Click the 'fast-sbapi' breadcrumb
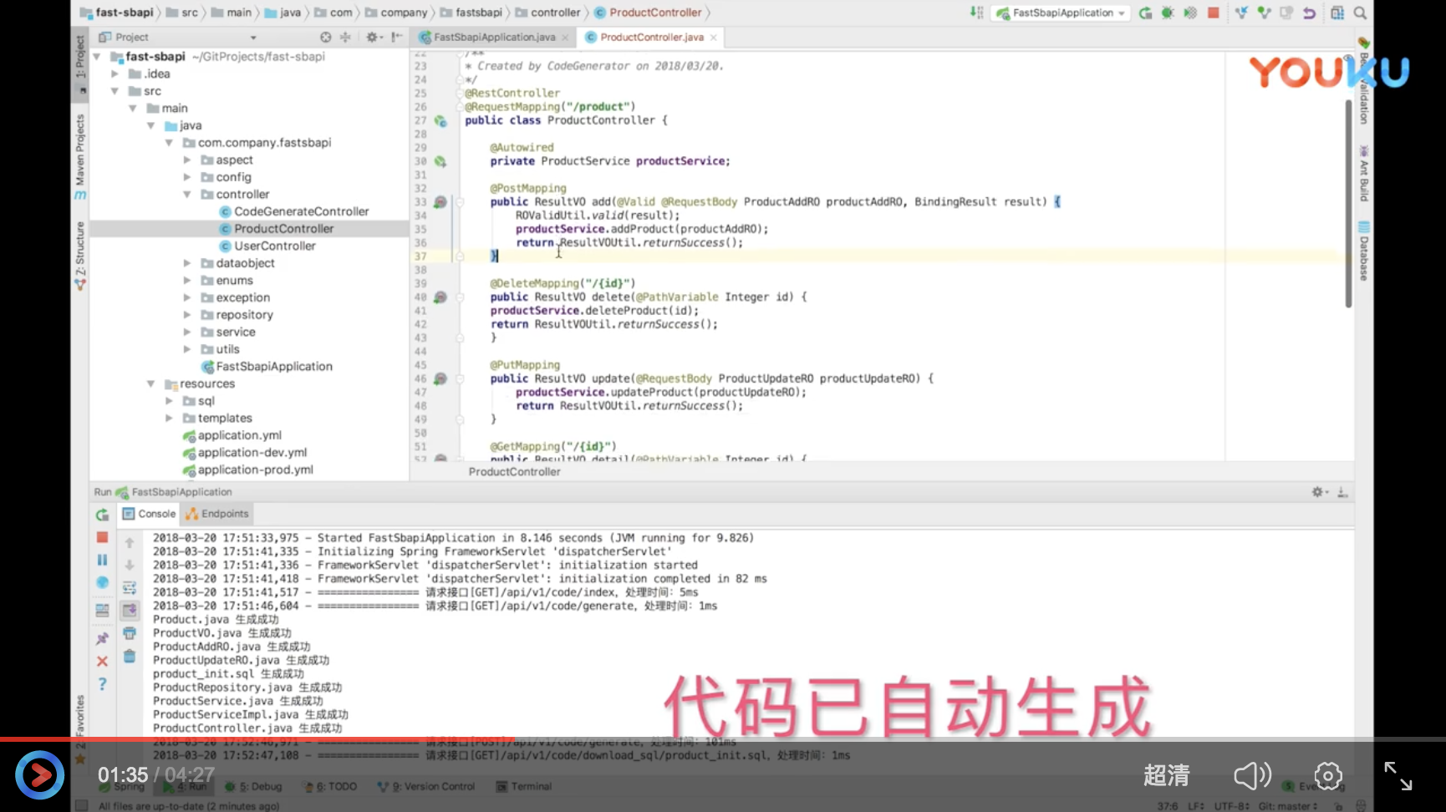1446x812 pixels. [118, 13]
